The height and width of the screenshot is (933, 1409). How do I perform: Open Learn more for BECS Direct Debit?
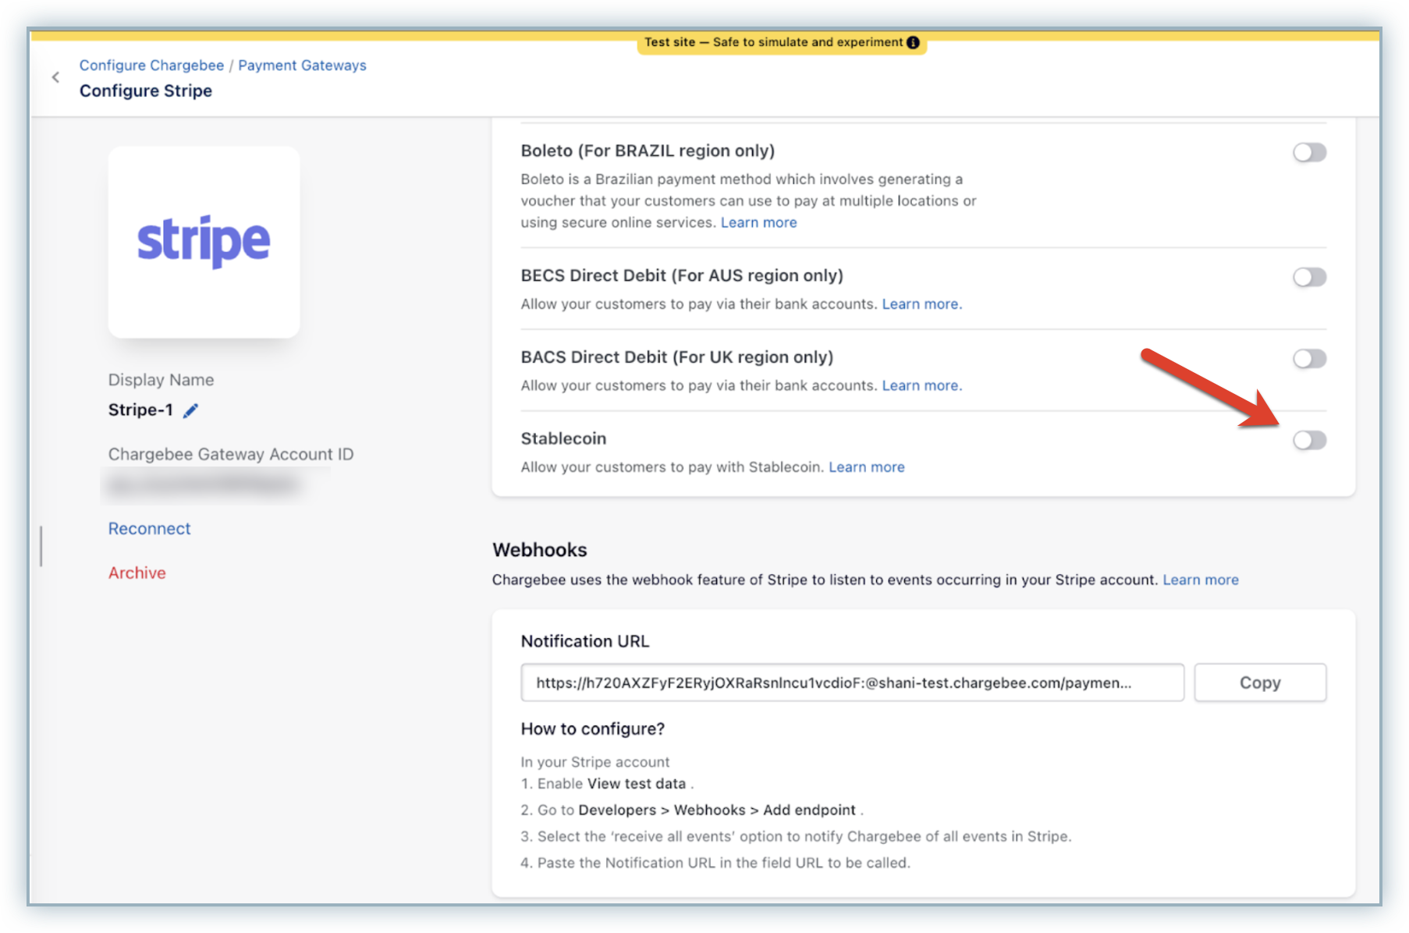(921, 304)
